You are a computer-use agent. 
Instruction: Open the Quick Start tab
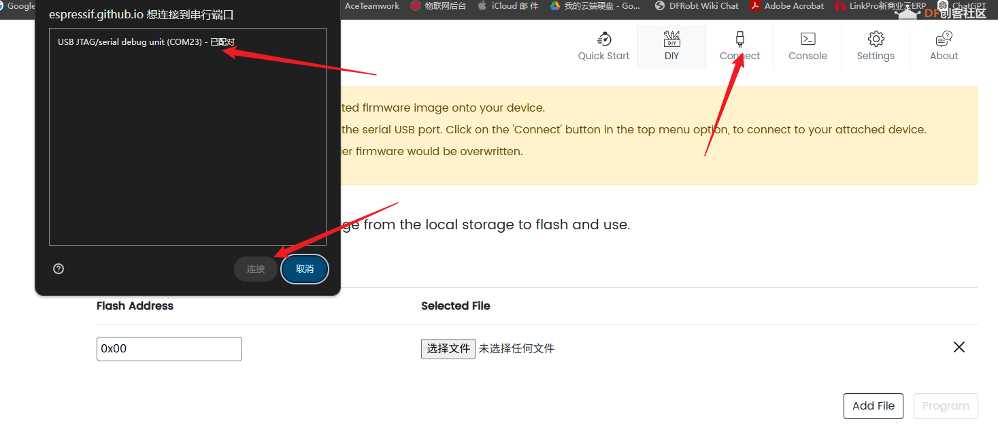(603, 46)
